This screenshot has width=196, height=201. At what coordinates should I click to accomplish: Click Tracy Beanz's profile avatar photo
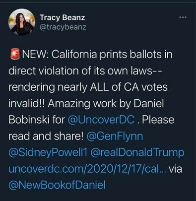pyautogui.click(x=22, y=21)
